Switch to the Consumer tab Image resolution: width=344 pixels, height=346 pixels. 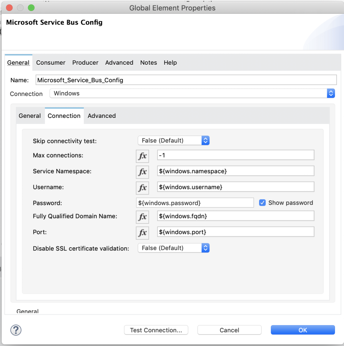50,62
